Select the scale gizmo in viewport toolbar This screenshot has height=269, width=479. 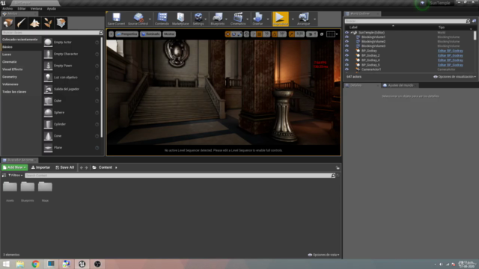click(239, 34)
